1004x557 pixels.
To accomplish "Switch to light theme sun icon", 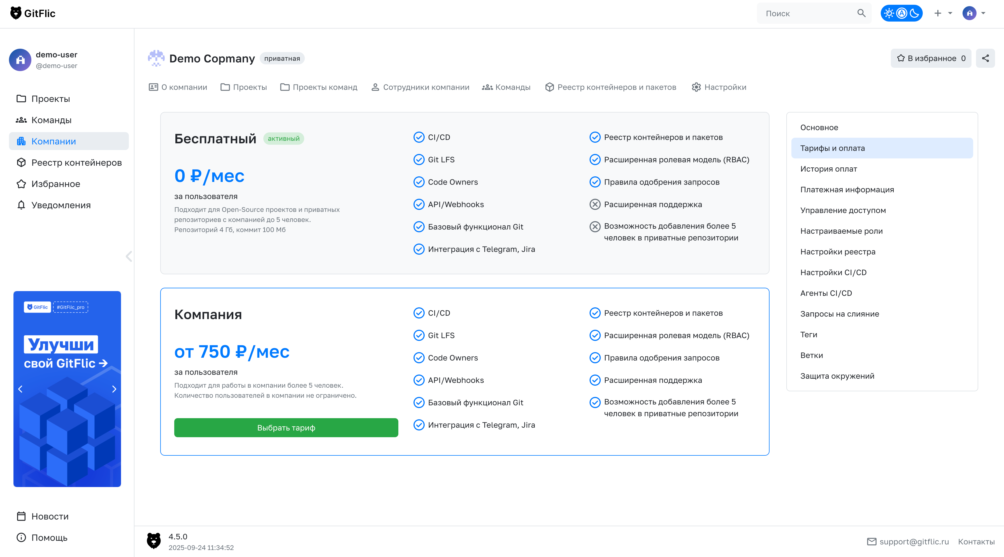I will coord(889,13).
